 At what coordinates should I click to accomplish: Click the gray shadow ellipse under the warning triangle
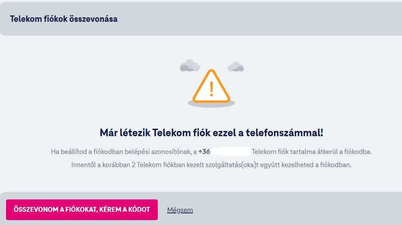211,103
